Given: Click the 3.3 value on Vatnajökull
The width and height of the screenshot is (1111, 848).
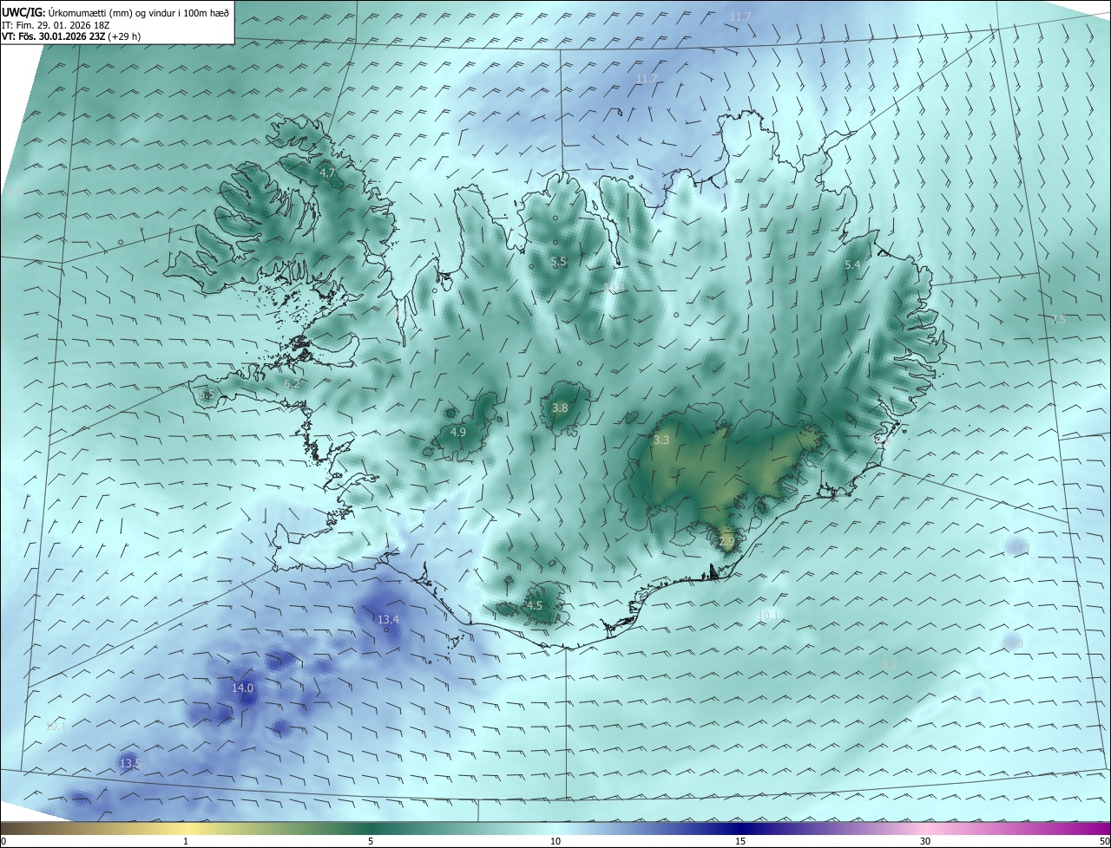Looking at the screenshot, I should [661, 440].
